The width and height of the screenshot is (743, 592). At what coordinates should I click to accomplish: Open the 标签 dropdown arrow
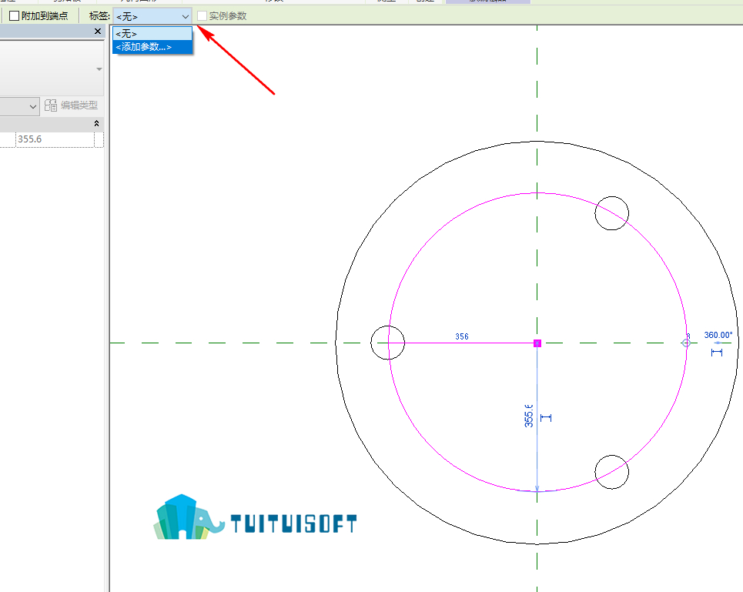pyautogui.click(x=186, y=17)
